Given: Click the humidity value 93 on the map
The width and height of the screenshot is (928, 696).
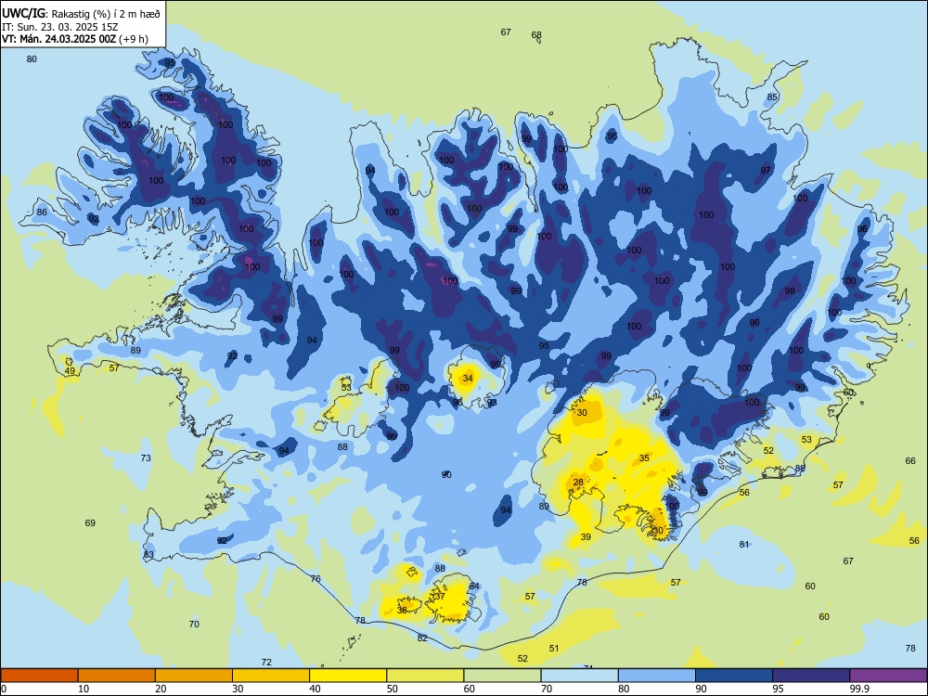Looking at the screenshot, I should (492, 403).
